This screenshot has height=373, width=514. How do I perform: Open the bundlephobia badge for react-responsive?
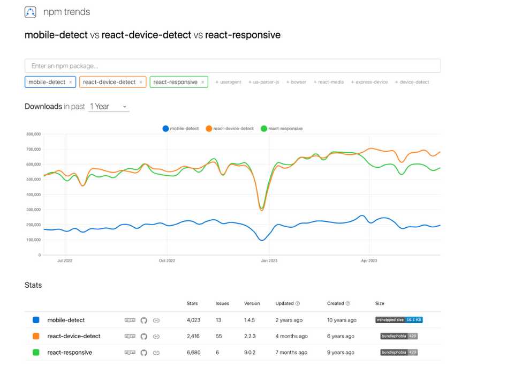[399, 352]
